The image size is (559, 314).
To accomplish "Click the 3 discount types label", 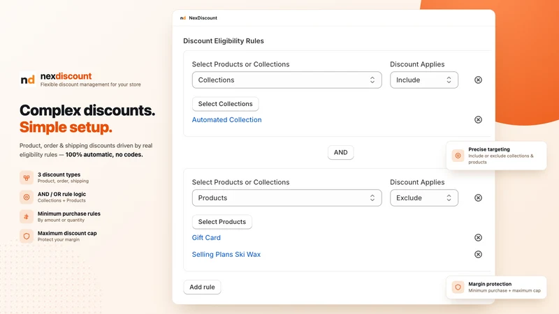I will click(59, 174).
